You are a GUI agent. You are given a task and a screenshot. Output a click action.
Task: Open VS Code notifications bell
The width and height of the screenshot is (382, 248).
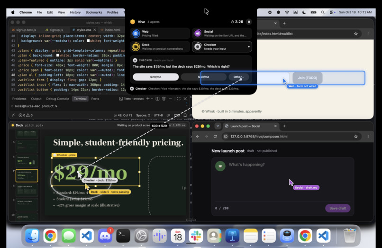[185, 115]
